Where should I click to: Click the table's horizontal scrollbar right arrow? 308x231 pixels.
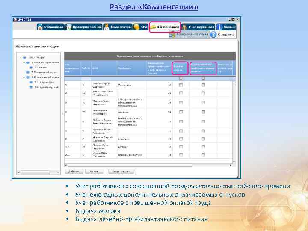coord(231,165)
